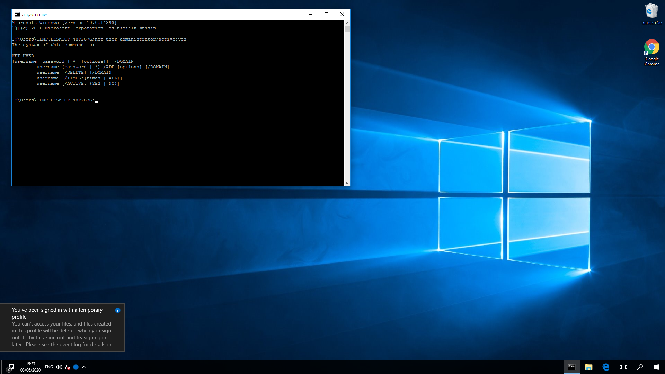Image resolution: width=665 pixels, height=374 pixels.
Task: Launch Microsoft Edge from the taskbar
Action: pos(606,367)
